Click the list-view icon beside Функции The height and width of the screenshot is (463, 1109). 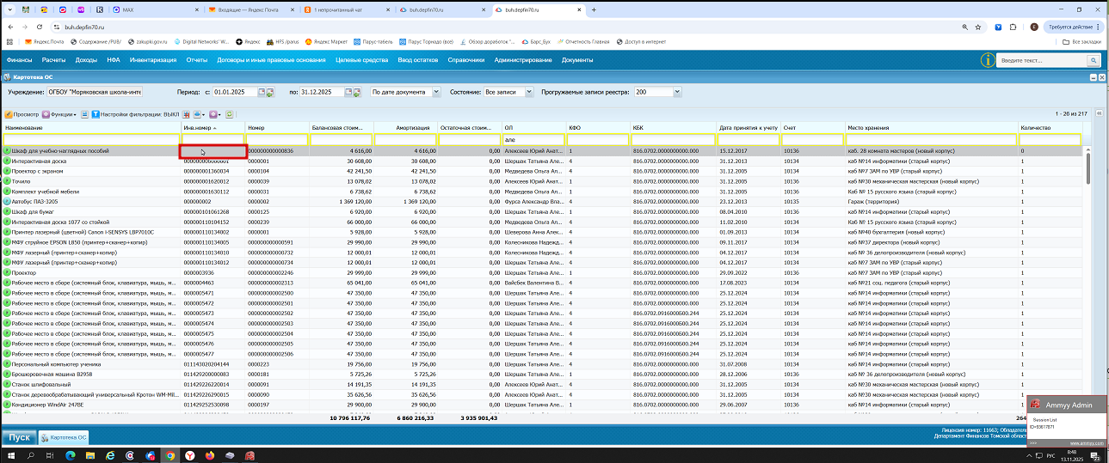84,114
